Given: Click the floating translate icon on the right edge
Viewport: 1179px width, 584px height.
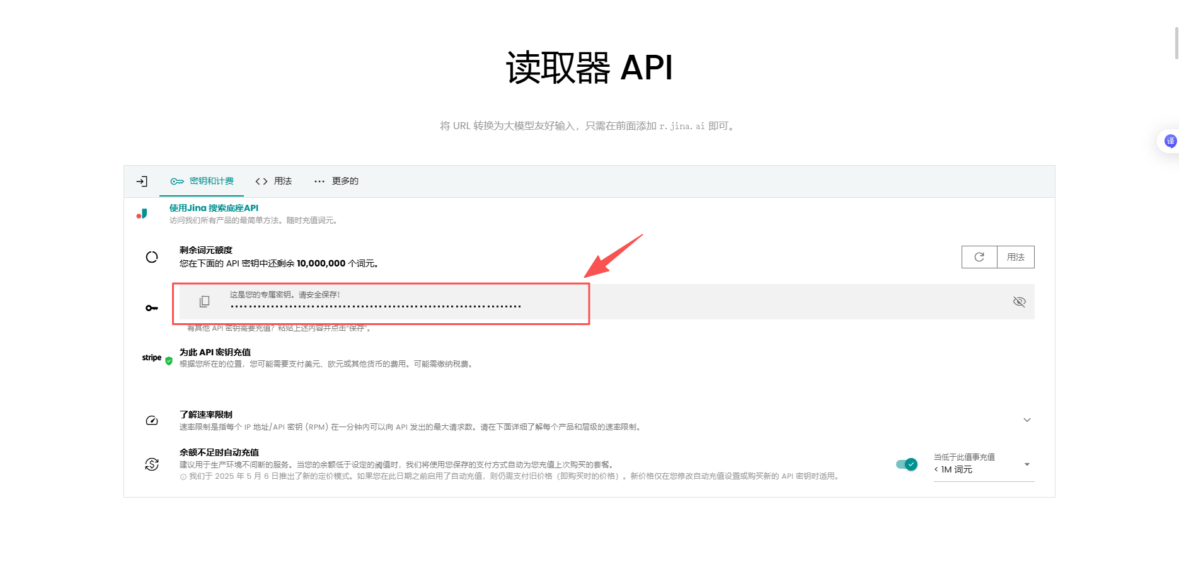Looking at the screenshot, I should point(1170,141).
